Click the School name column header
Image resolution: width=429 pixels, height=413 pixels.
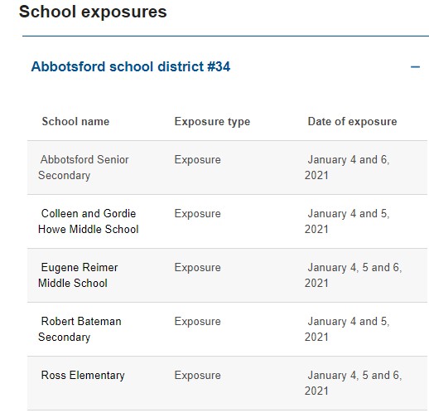(x=75, y=122)
